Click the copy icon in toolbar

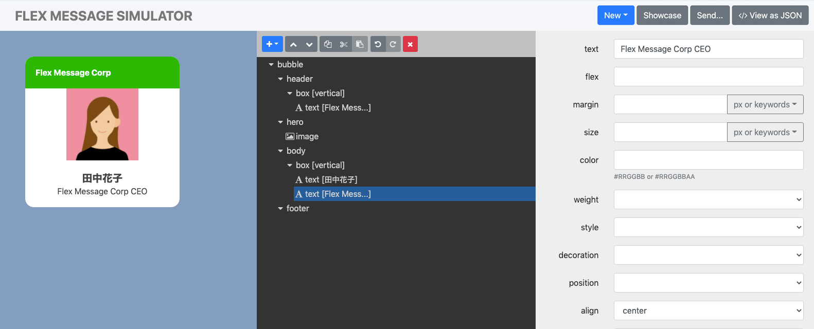pyautogui.click(x=328, y=44)
